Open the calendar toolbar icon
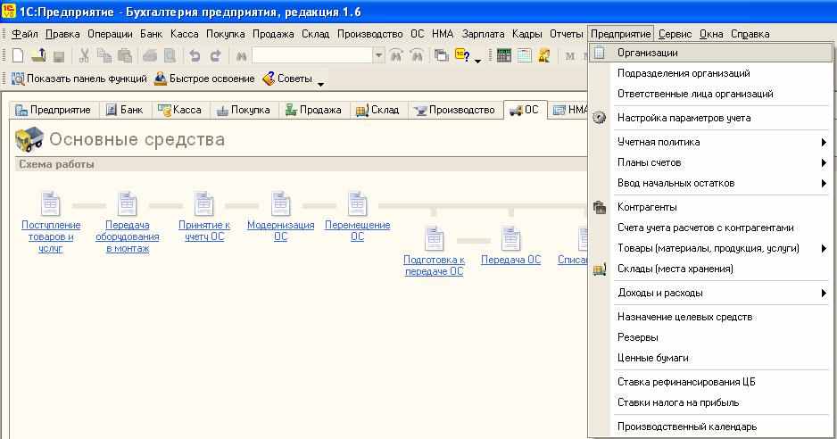 pyautogui.click(x=524, y=55)
